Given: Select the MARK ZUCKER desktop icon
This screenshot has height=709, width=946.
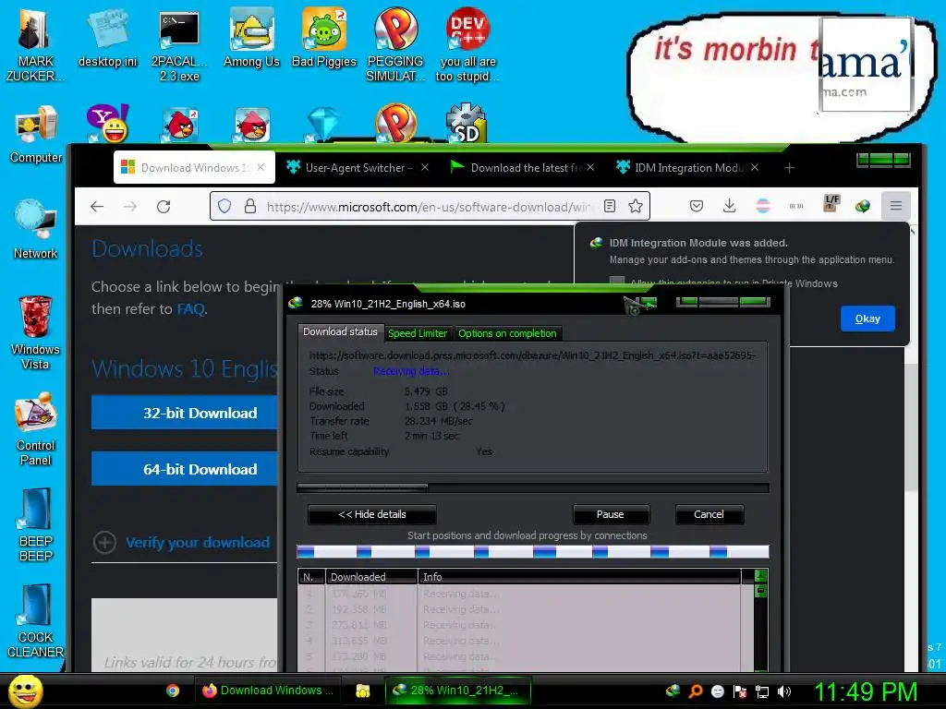Looking at the screenshot, I should pos(35,45).
